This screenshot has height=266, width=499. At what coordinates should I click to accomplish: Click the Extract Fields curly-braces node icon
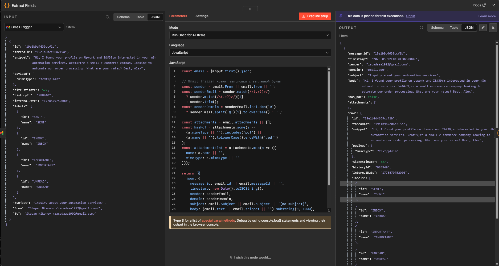pos(7,5)
